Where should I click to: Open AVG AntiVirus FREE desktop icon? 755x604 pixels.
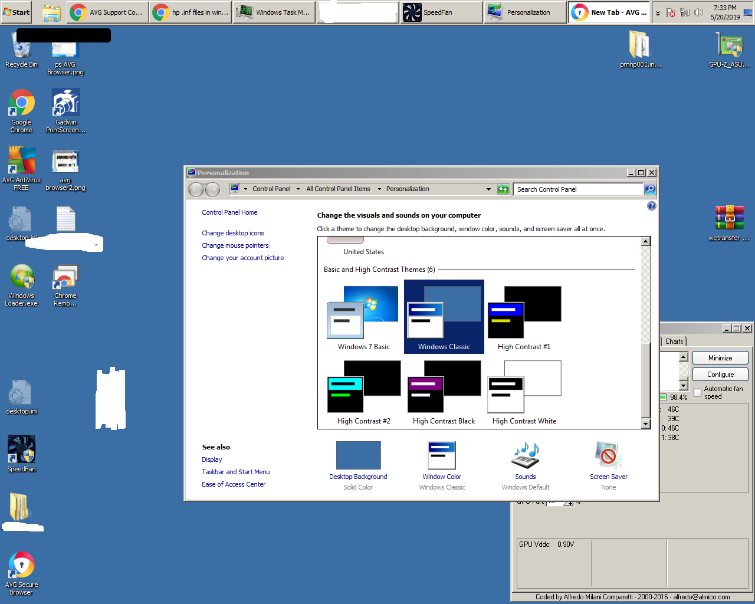[21, 169]
